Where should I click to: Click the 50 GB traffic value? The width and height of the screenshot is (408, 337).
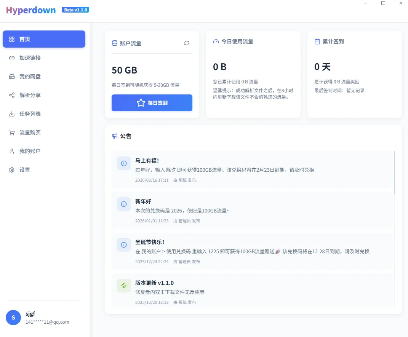point(124,70)
